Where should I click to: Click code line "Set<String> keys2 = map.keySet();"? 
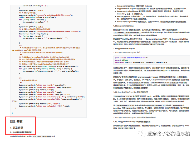pyautogui.click(x=34, y=34)
